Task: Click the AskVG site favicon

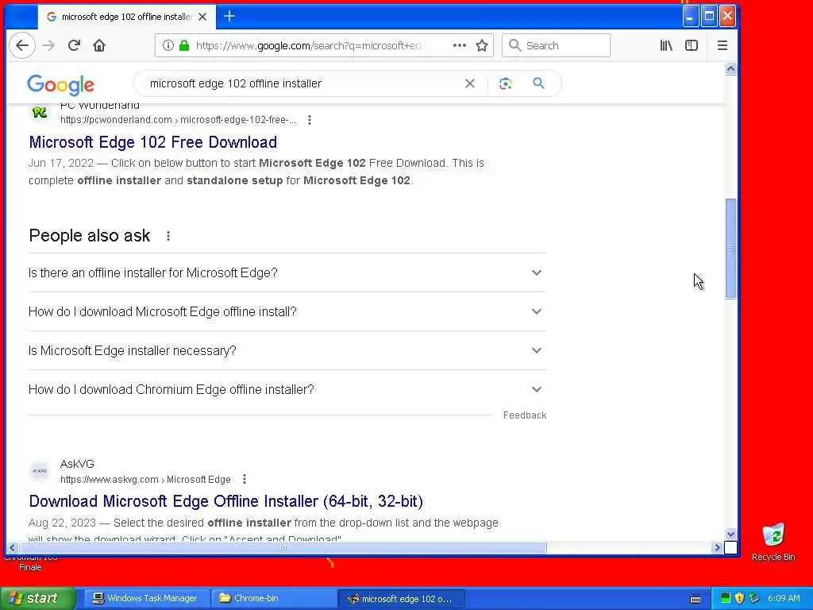Action: click(40, 471)
